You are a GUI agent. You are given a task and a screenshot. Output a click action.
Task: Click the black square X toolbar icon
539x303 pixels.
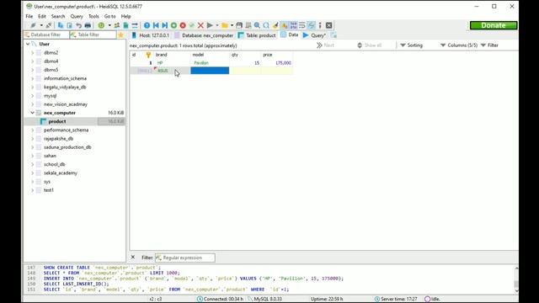(329, 25)
